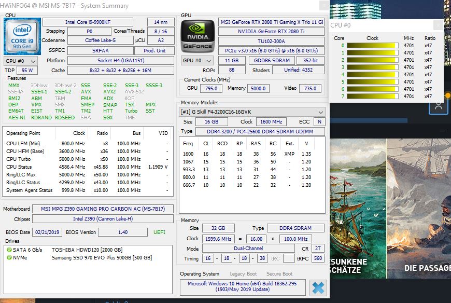
Task: Click the Microsoft Windows 10 Home build text
Action: tap(242, 286)
